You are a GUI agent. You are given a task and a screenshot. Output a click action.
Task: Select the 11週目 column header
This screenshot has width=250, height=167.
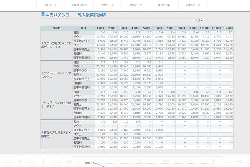pyautogui.click(x=216, y=28)
